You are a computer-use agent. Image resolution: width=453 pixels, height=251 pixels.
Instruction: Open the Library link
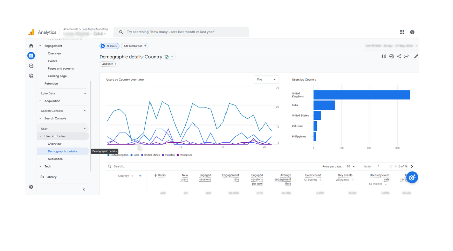pos(51,177)
